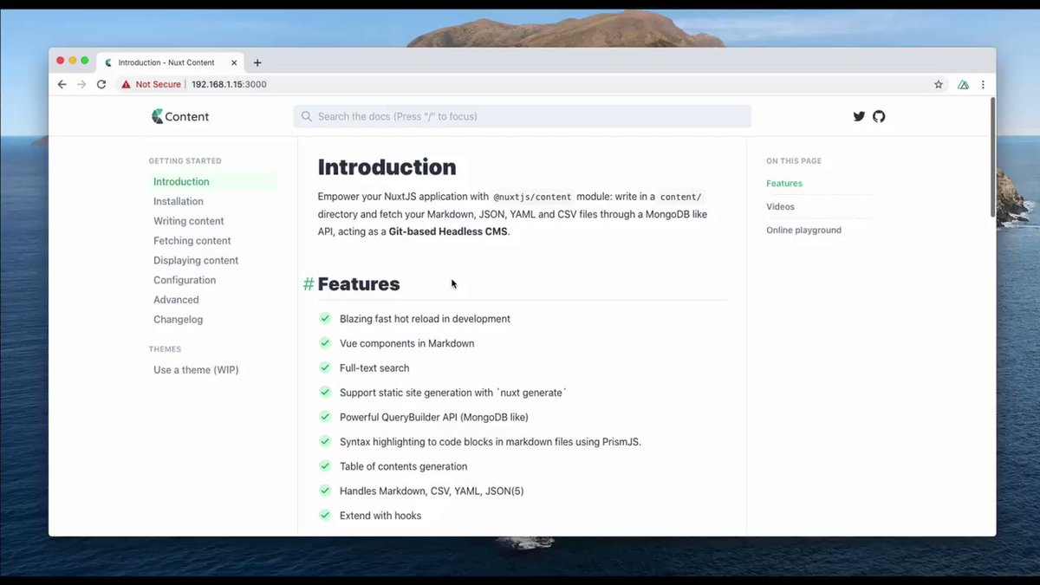Click the content/ code text

681,197
